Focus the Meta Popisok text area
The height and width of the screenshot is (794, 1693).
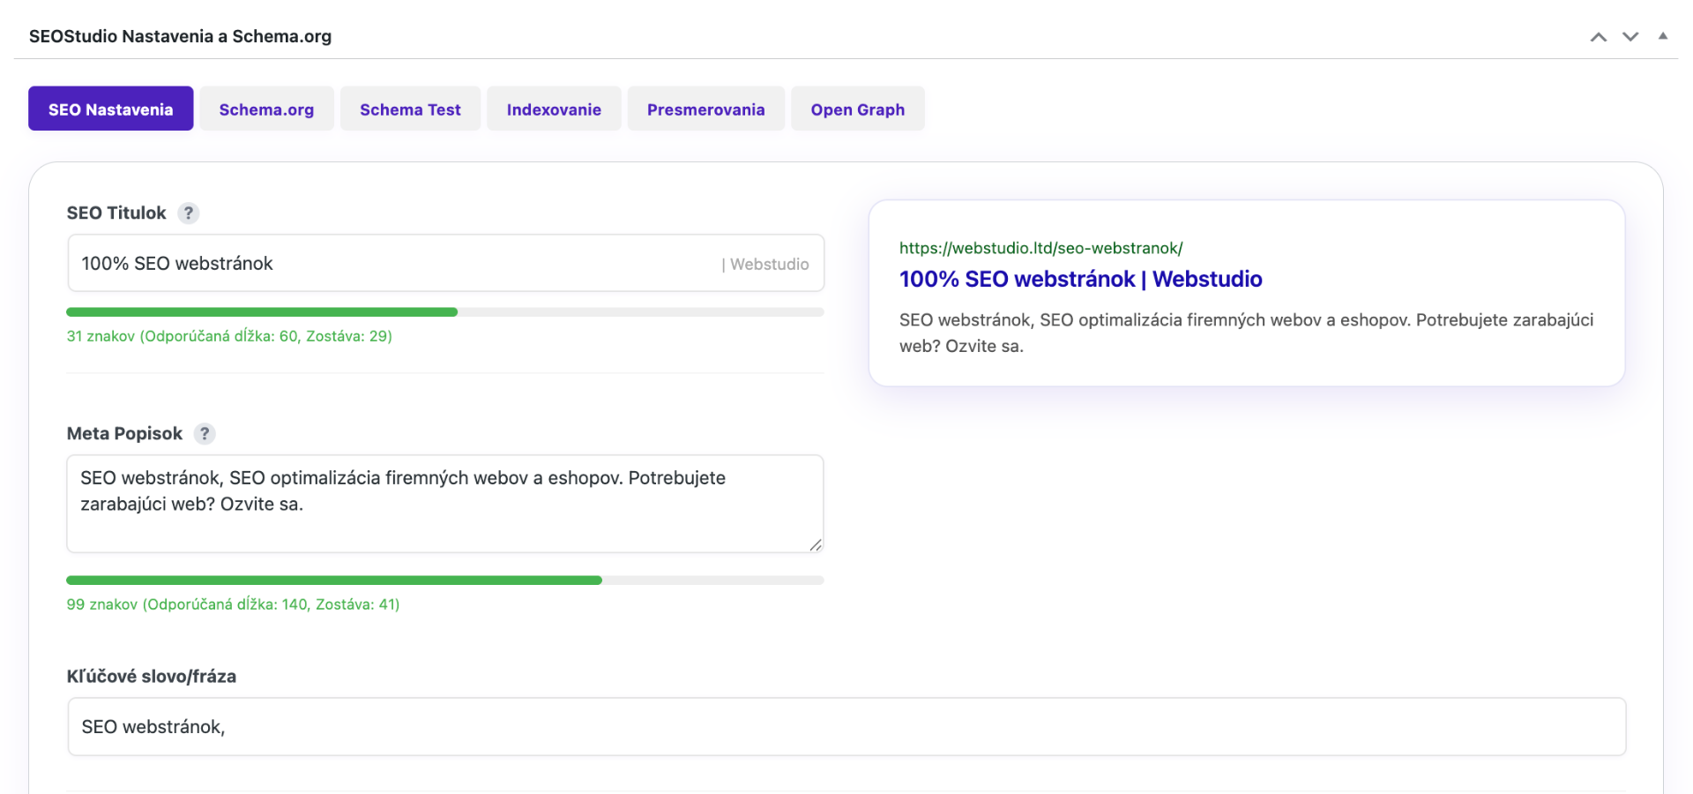pyautogui.click(x=444, y=521)
